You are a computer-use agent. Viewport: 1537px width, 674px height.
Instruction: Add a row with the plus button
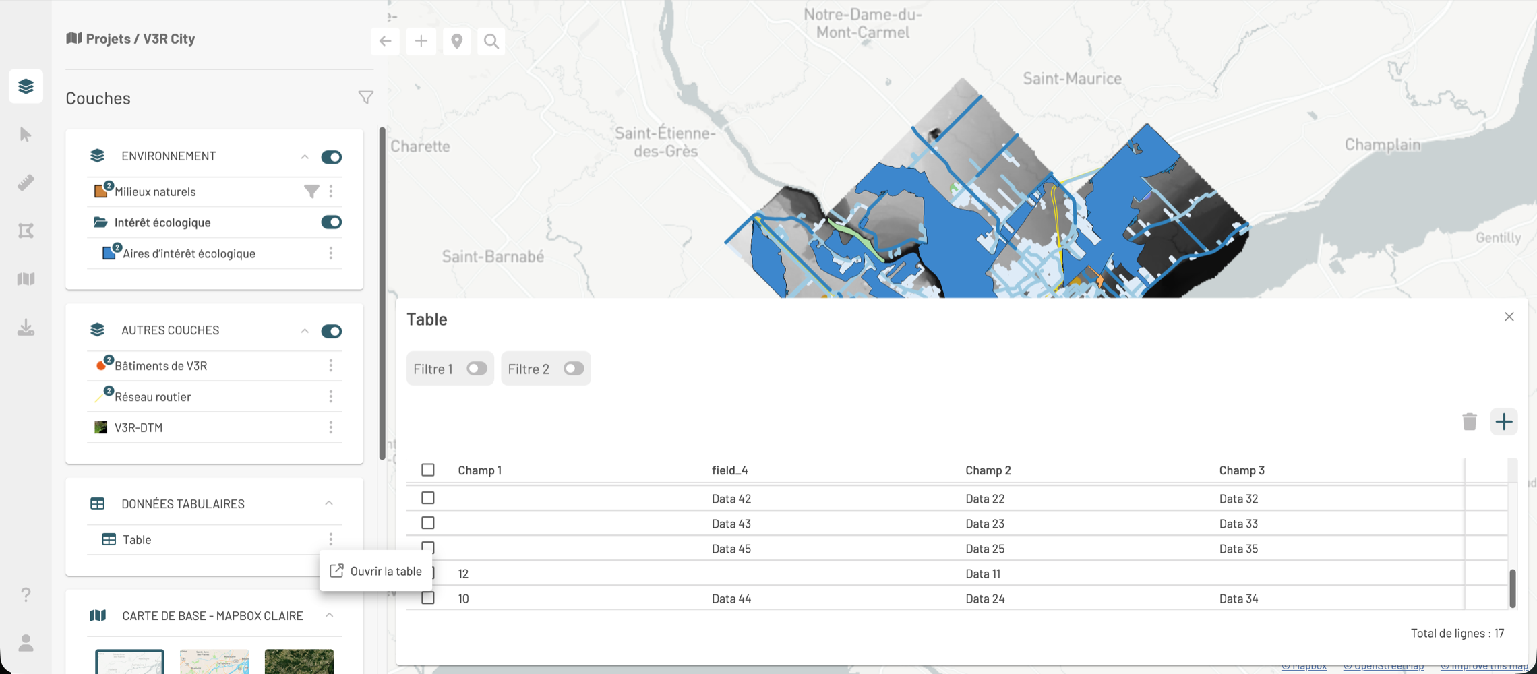1503,422
